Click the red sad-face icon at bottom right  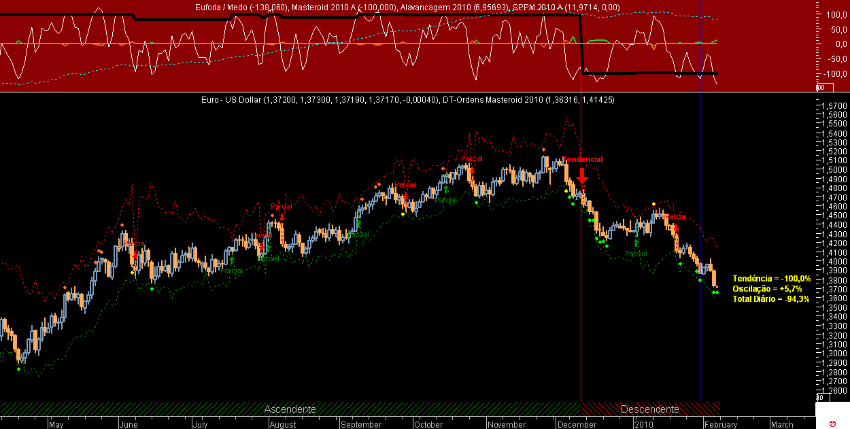click(832, 424)
